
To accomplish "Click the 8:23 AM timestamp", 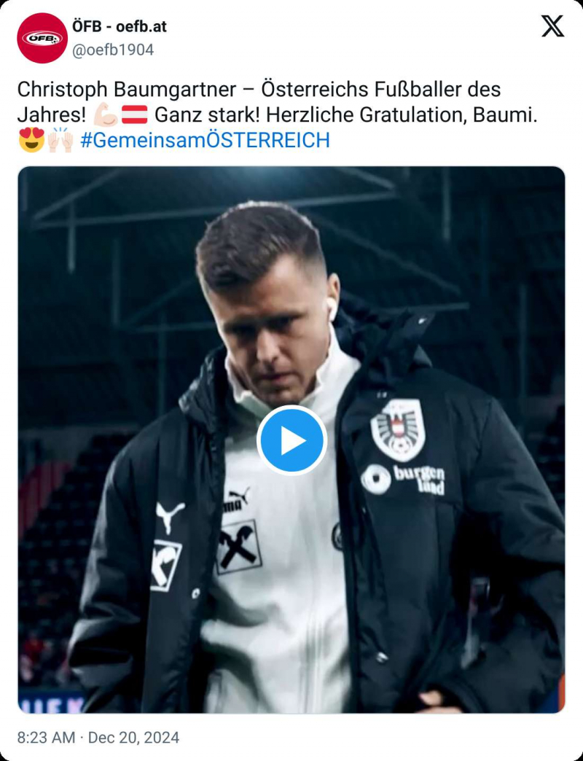I will pos(46,737).
